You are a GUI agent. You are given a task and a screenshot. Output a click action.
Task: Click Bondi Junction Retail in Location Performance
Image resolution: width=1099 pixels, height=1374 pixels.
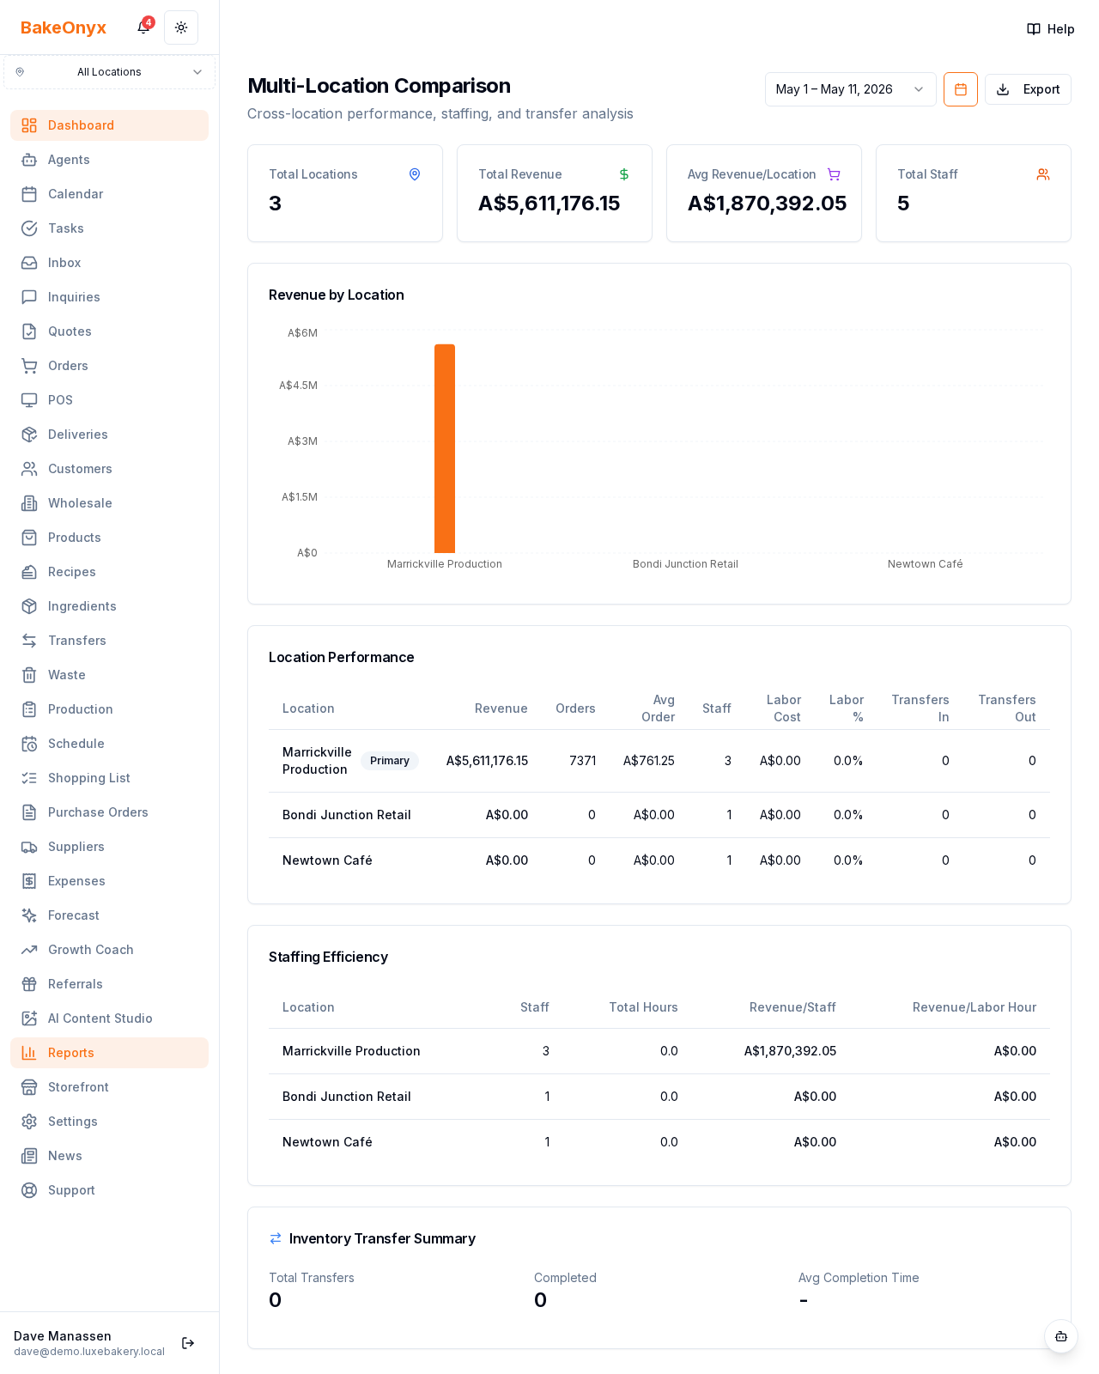[x=347, y=815]
